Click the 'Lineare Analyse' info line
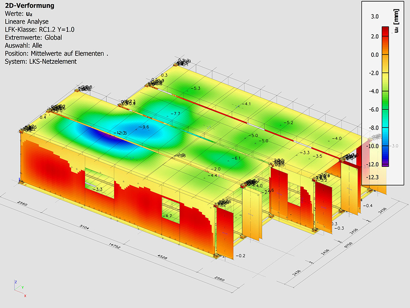This screenshot has height=308, width=410. [x=26, y=21]
